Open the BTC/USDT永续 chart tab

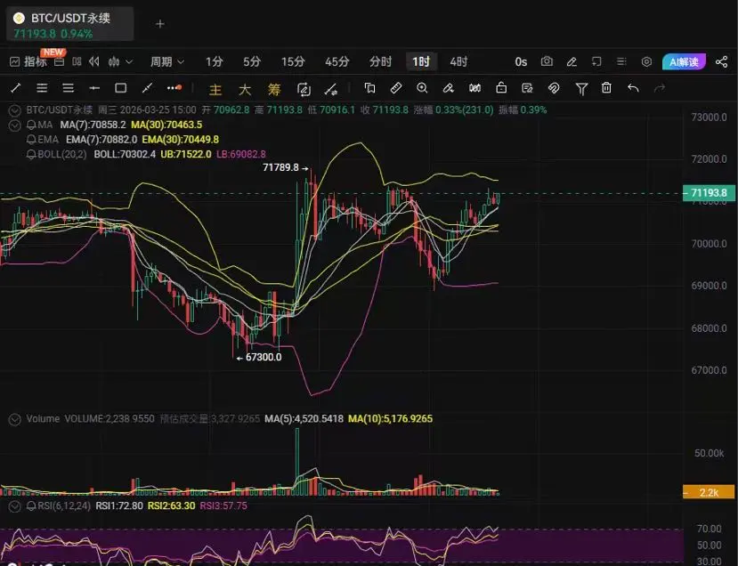[x=70, y=24]
